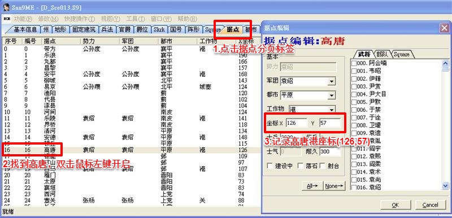
Task: Check officer 006. 于禁
Action: click(354, 110)
